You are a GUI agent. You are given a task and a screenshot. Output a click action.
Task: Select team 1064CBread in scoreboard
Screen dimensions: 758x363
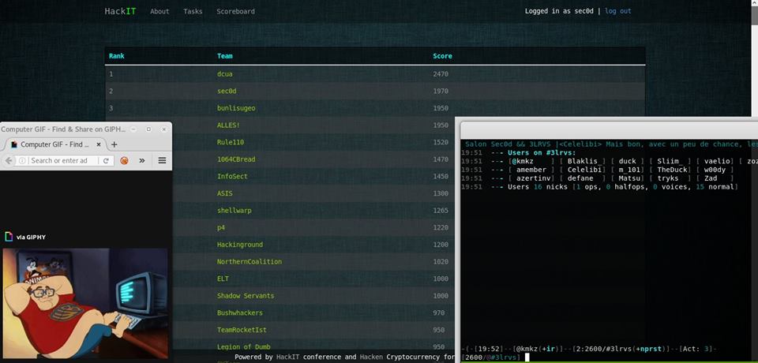pos(236,159)
